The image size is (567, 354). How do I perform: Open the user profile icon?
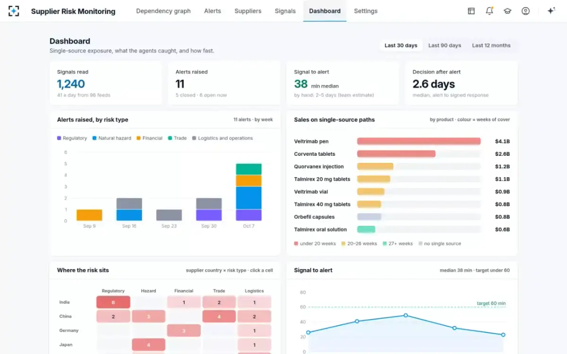pos(525,11)
